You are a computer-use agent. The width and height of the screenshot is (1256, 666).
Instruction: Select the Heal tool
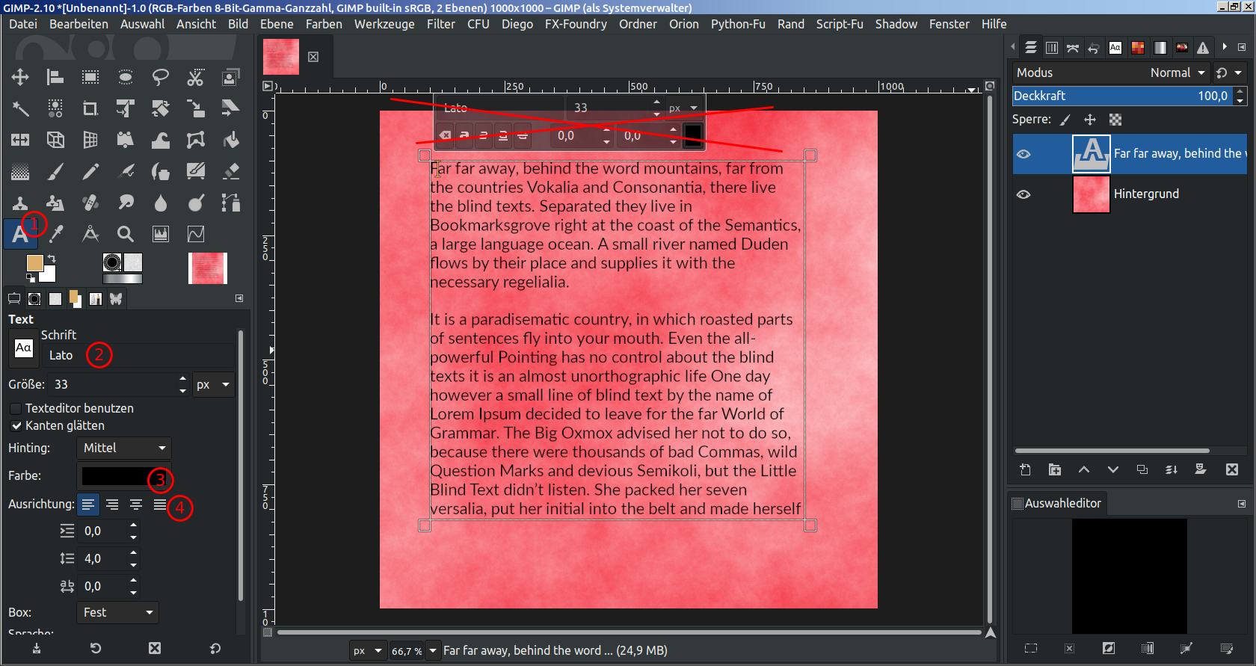pyautogui.click(x=90, y=203)
